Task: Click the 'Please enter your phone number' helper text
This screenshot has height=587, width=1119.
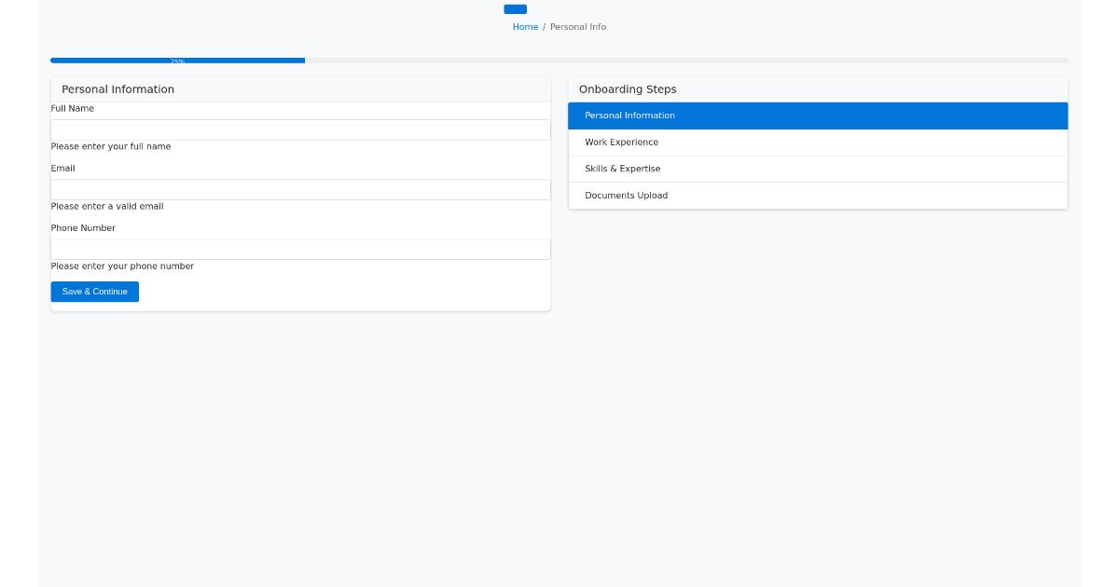Action: [x=122, y=266]
